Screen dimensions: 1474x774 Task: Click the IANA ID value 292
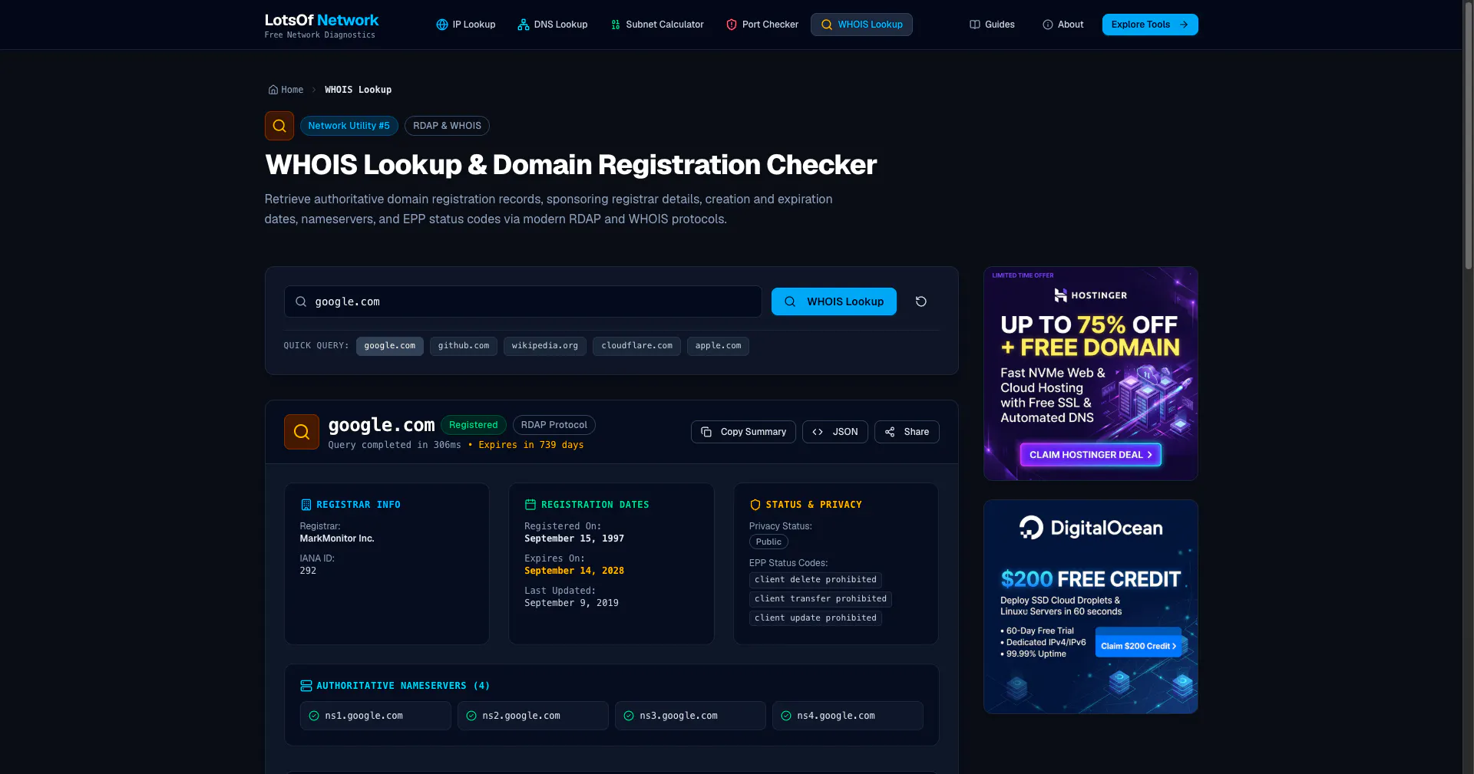coord(308,571)
